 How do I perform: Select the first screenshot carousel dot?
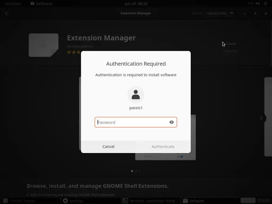point(132,171)
